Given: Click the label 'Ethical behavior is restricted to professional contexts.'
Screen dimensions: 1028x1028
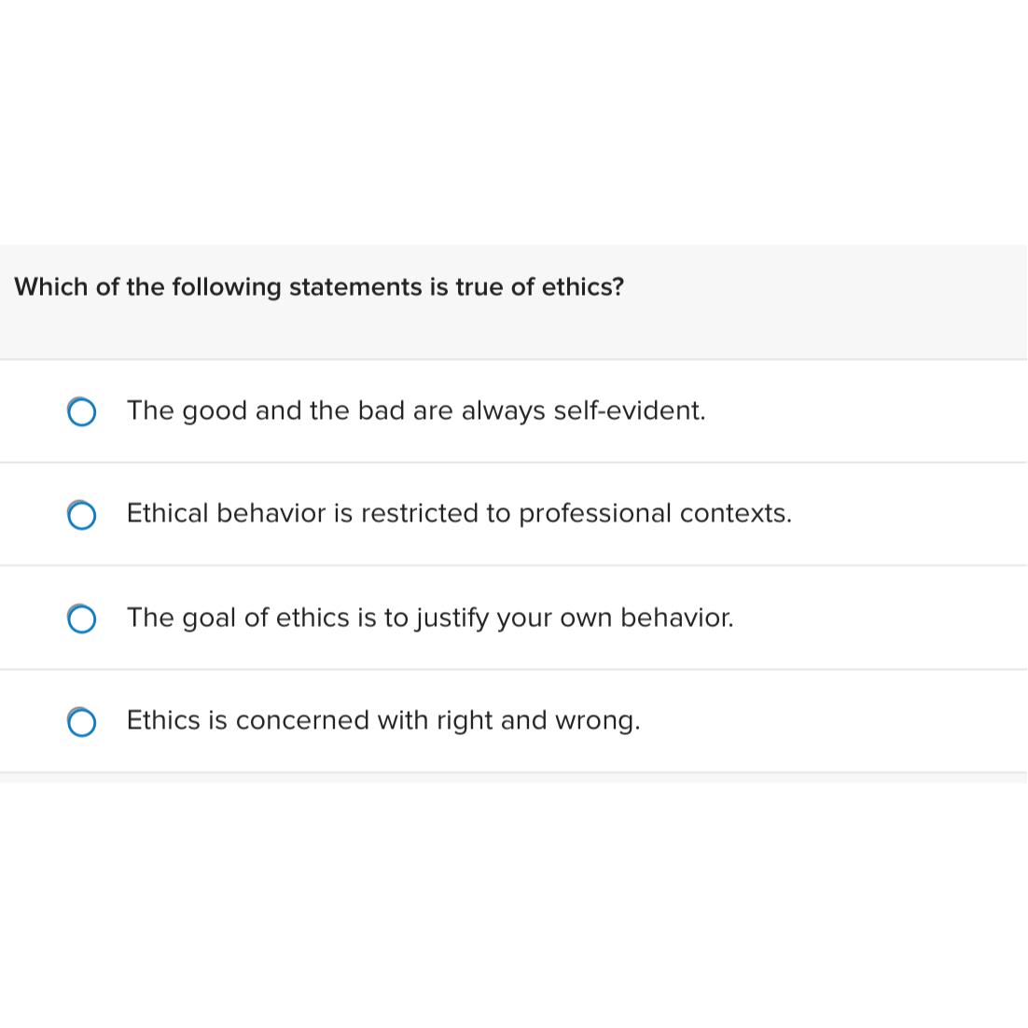Looking at the screenshot, I should [x=459, y=513].
